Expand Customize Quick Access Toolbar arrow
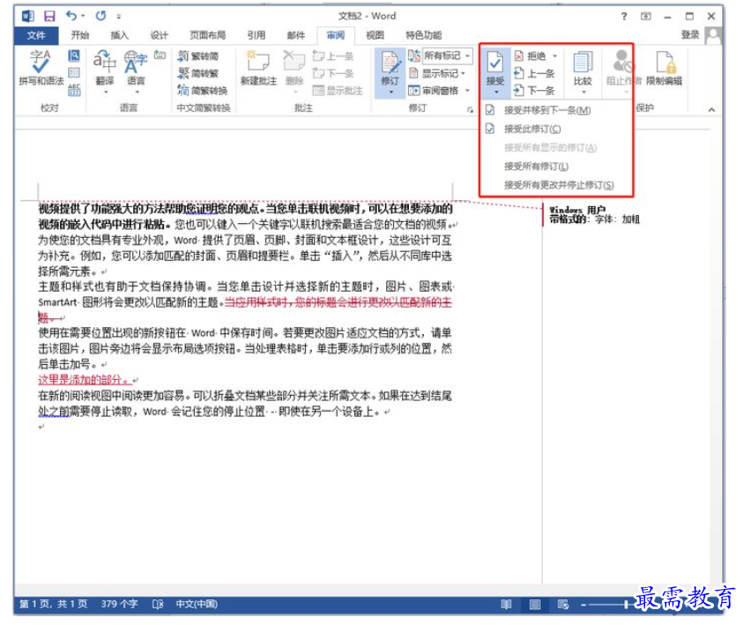The height and width of the screenshot is (625, 743). (118, 17)
